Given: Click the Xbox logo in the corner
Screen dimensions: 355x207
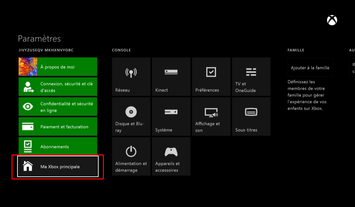Looking at the screenshot, I should pos(332,20).
